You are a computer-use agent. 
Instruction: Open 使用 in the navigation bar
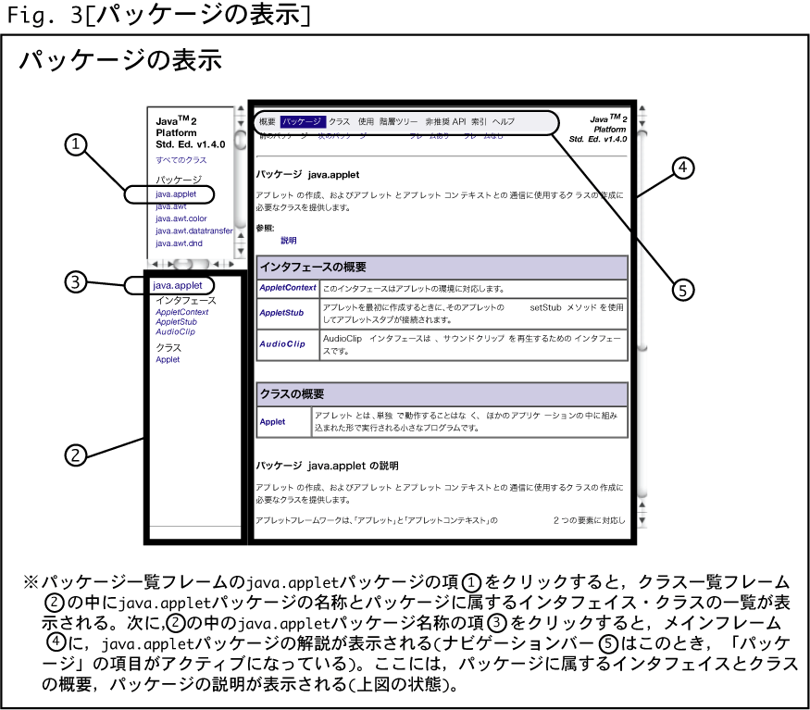366,122
